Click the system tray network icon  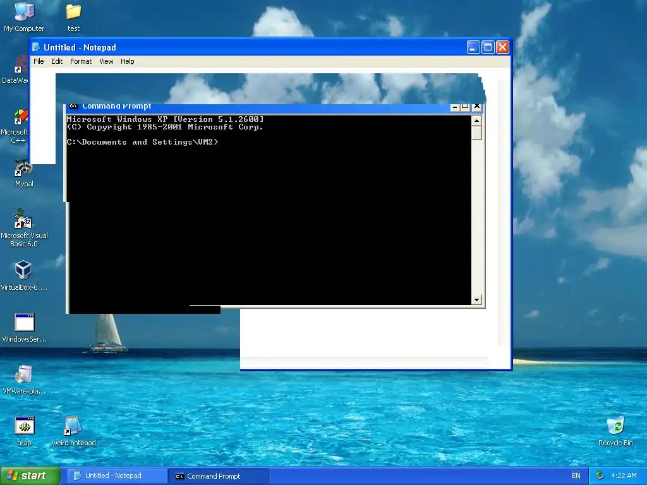click(x=600, y=476)
